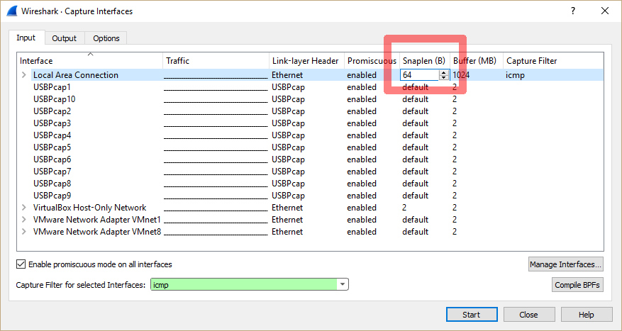Click 1024 buffer value for Local Area Connection
Viewport: 622px width, 331px height.
pyautogui.click(x=461, y=75)
